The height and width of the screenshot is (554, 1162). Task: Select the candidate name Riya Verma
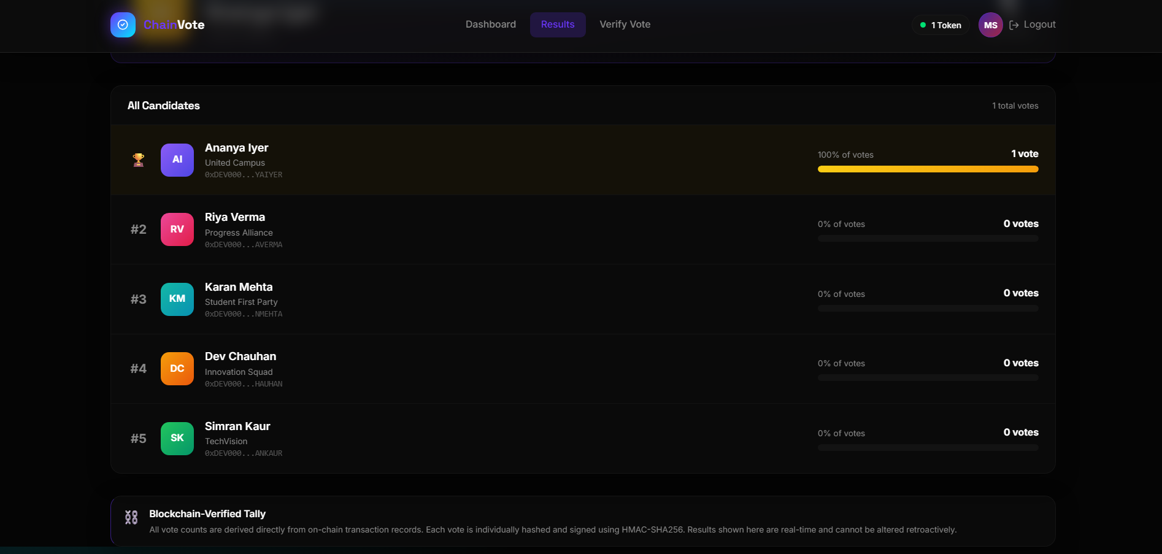(235, 217)
